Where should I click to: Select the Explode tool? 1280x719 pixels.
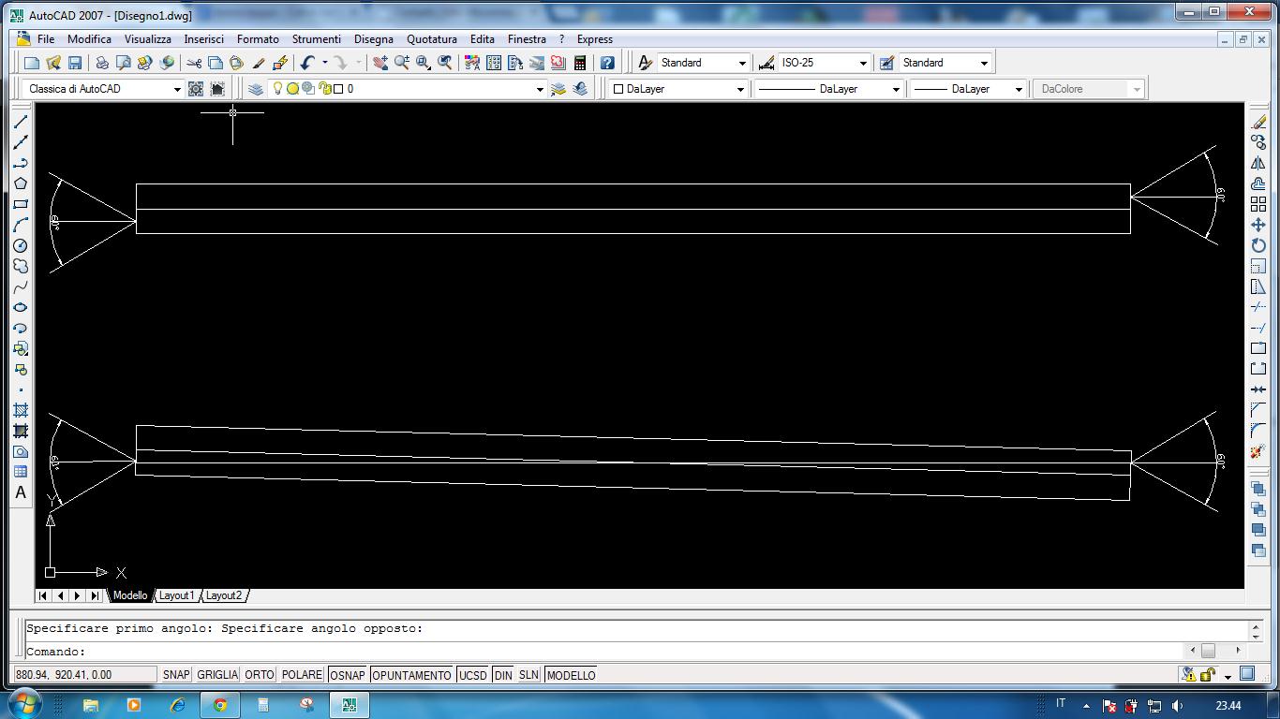[x=1258, y=451]
